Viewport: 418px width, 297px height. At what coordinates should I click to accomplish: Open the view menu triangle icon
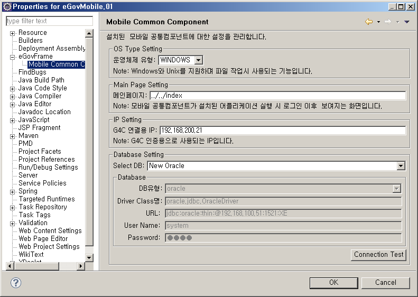[406, 22]
